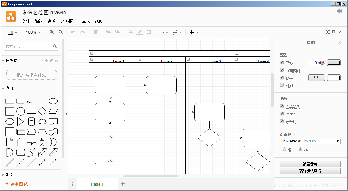
Task: Select the diamond shape from the shape palette
Action: (42, 111)
